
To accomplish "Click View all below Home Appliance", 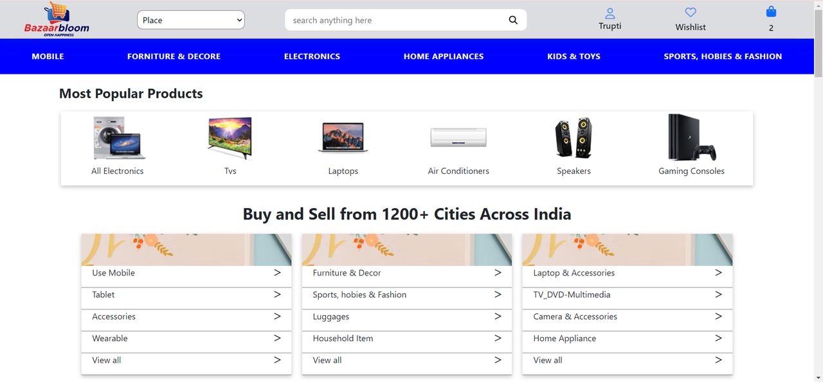I will [547, 360].
